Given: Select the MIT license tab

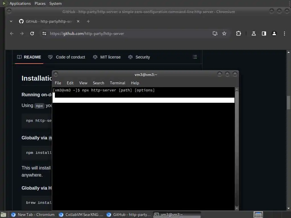Looking at the screenshot, I should (x=107, y=57).
